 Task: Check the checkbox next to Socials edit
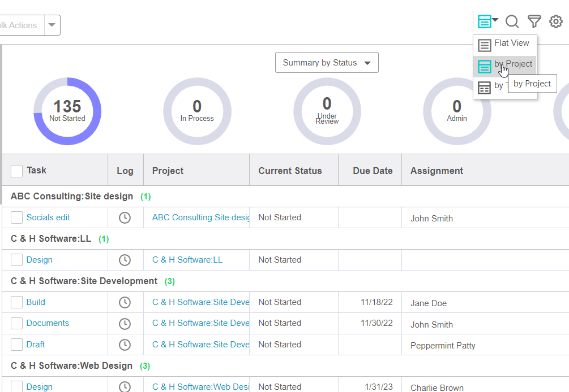pos(16,217)
